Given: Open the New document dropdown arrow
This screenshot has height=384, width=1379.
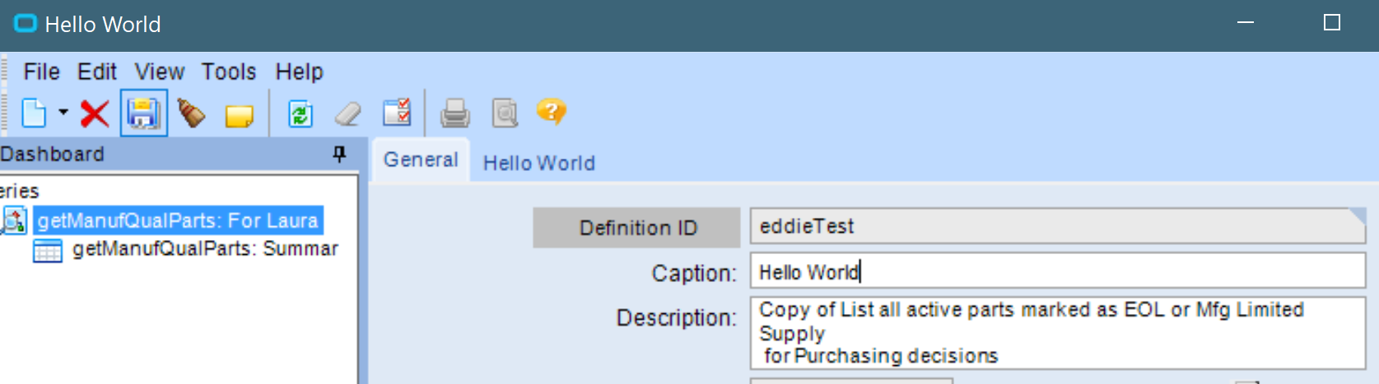Looking at the screenshot, I should click(x=63, y=112).
